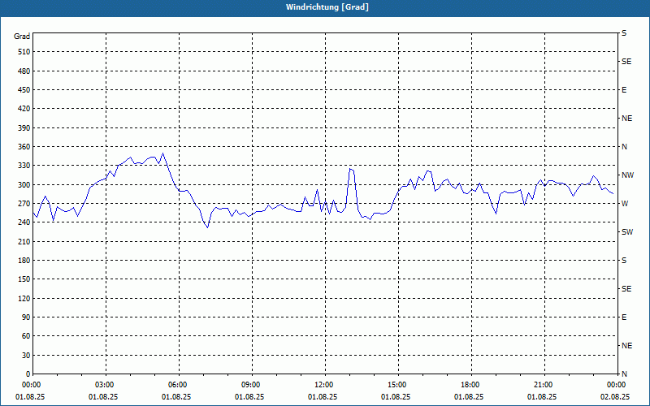Select the 15:00 time label
Viewport: 650px width, 406px height.
click(396, 385)
